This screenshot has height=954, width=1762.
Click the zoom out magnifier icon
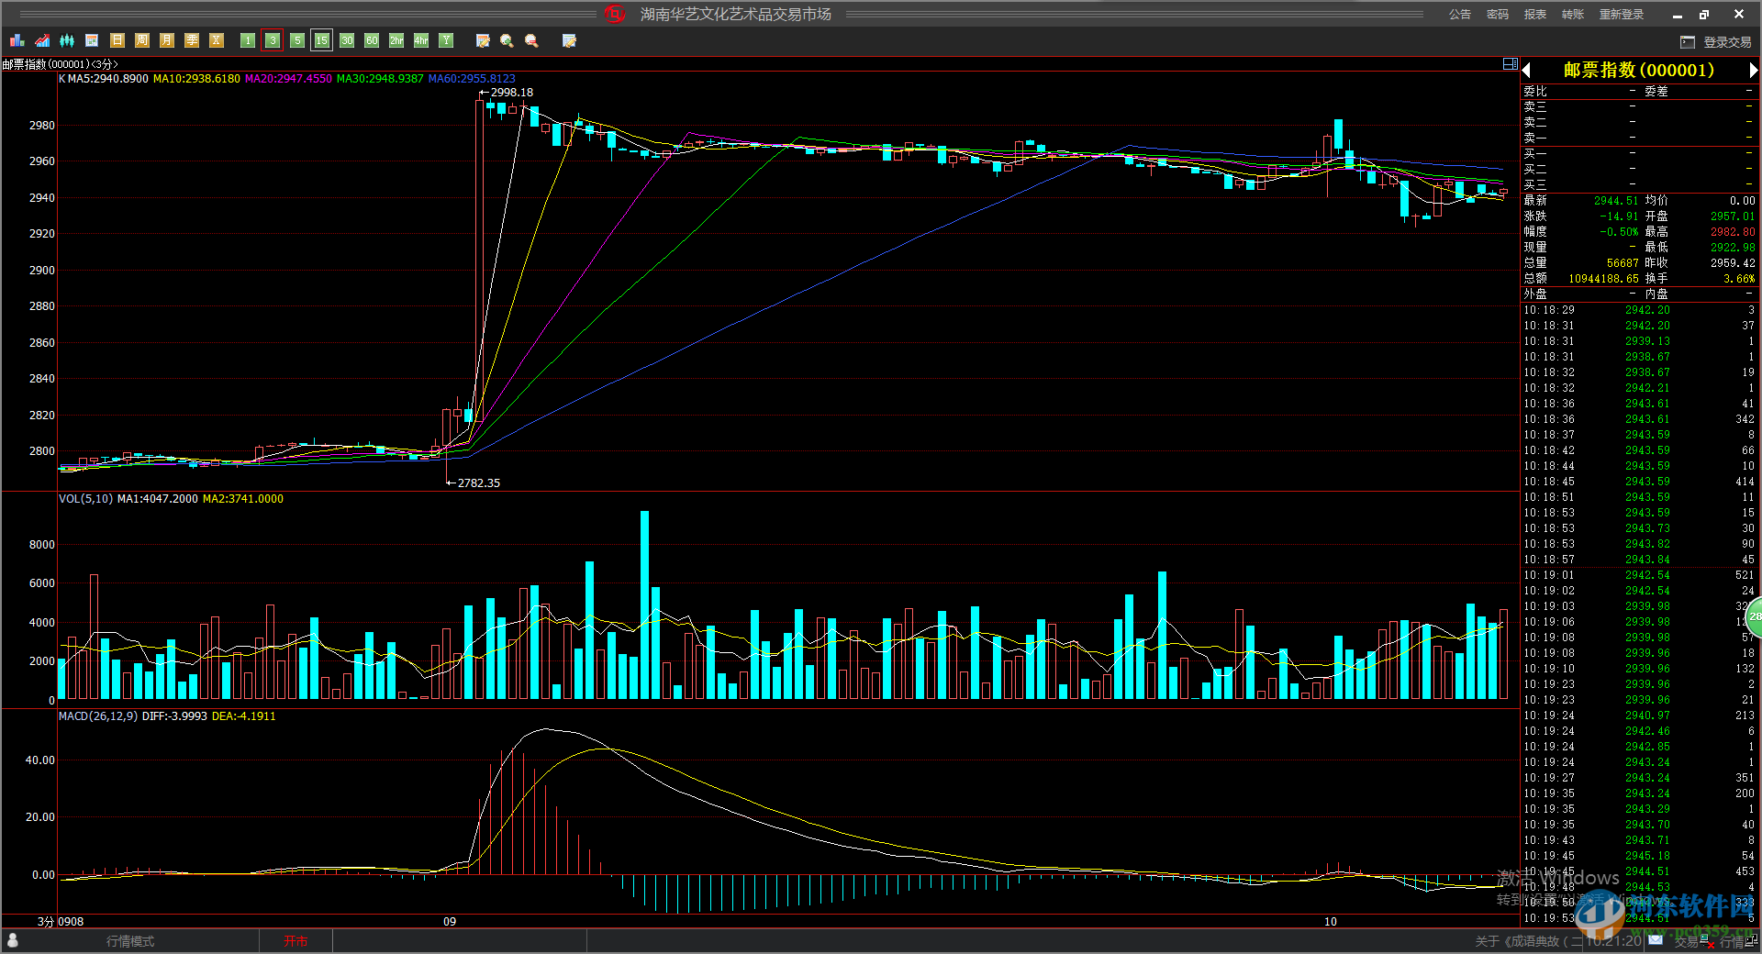[x=531, y=40]
